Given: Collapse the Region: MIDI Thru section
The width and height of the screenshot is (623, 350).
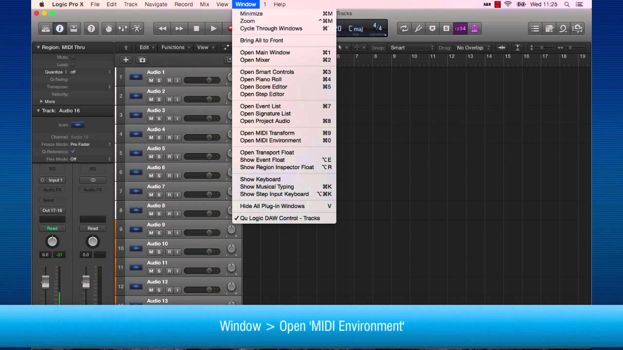Looking at the screenshot, I should [38, 47].
